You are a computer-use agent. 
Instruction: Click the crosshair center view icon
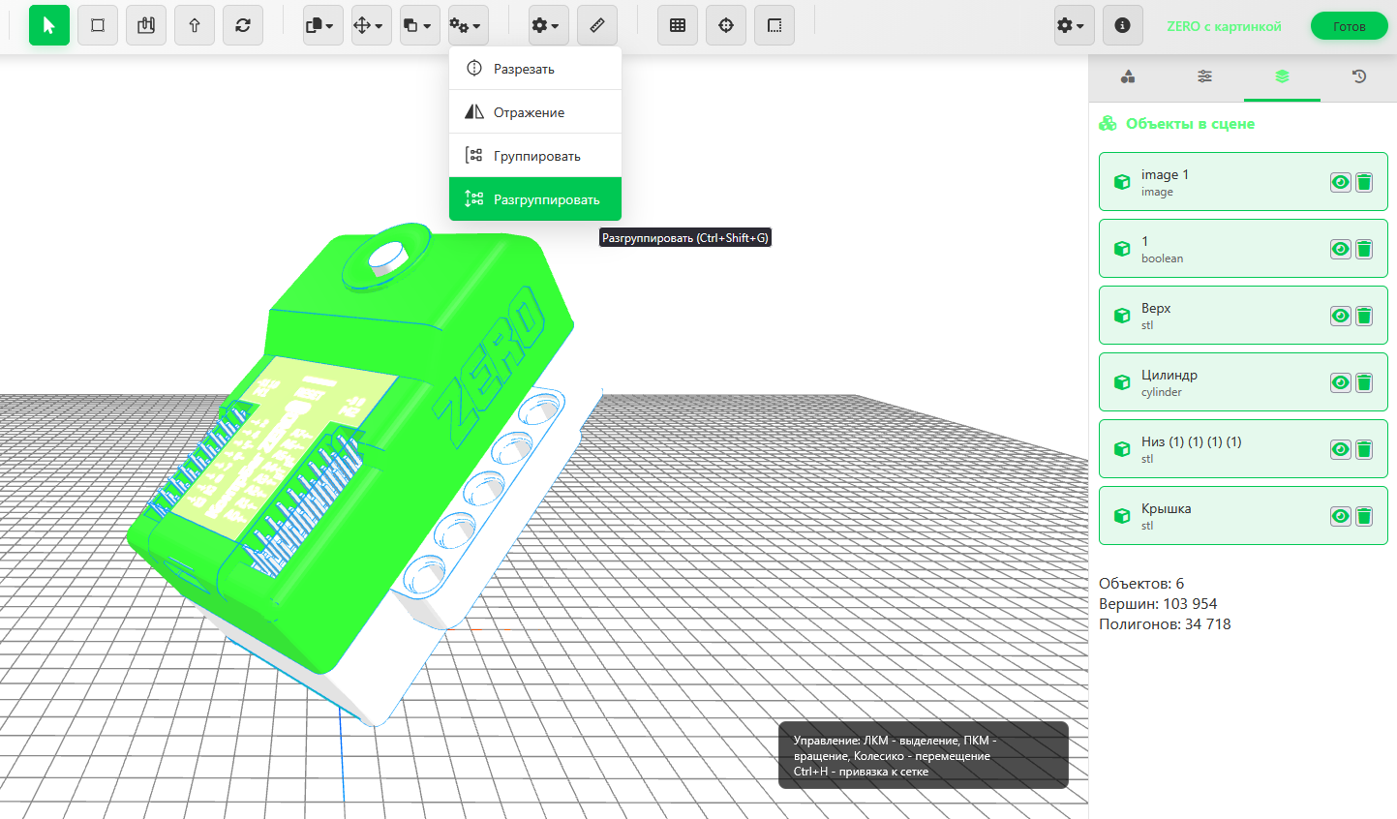pos(726,25)
